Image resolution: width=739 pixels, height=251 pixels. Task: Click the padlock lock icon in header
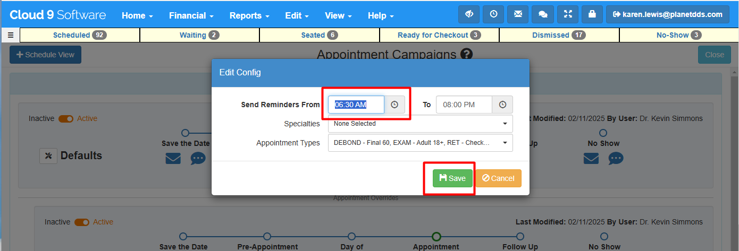(x=592, y=14)
